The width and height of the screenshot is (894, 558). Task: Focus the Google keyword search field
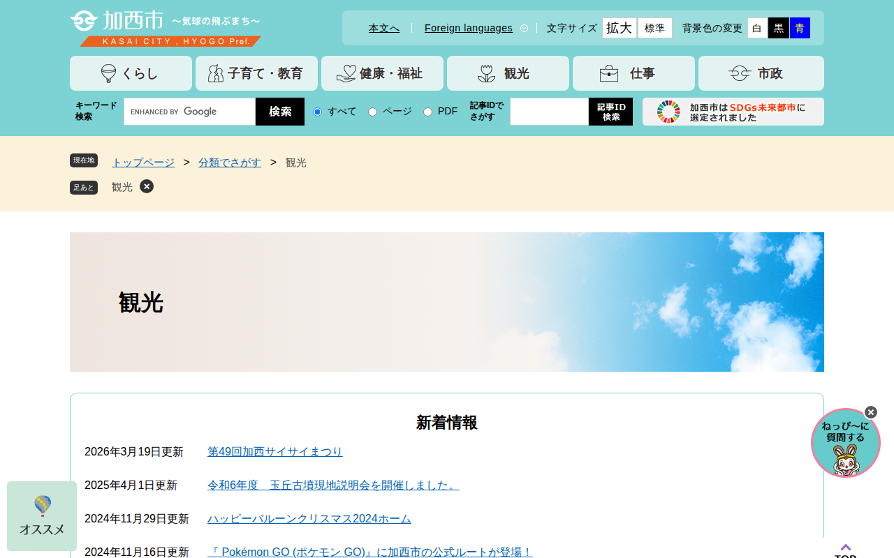[x=190, y=112]
